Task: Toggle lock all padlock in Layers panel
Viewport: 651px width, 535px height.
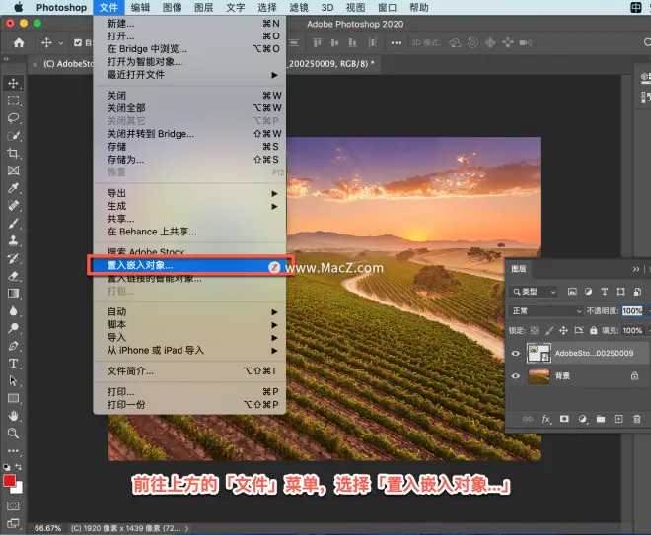Action: click(594, 330)
